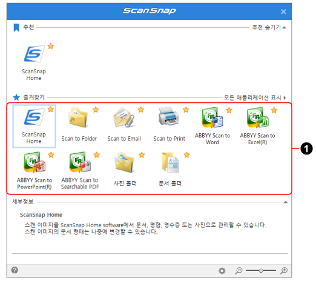
Task: Toggle favorite star for Scan to Print
Action: coord(186,110)
